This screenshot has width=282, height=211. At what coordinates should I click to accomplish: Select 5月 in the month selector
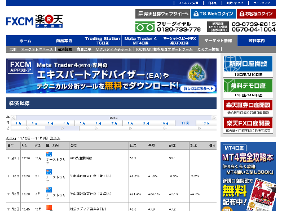82,123
